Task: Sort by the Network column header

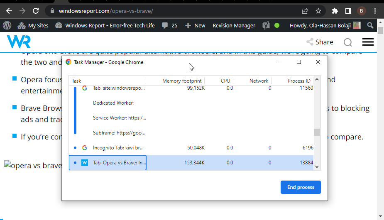Action: pos(252,81)
